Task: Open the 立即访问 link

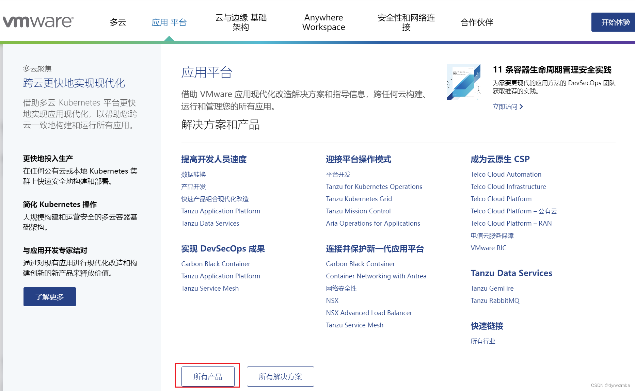Action: click(508, 107)
